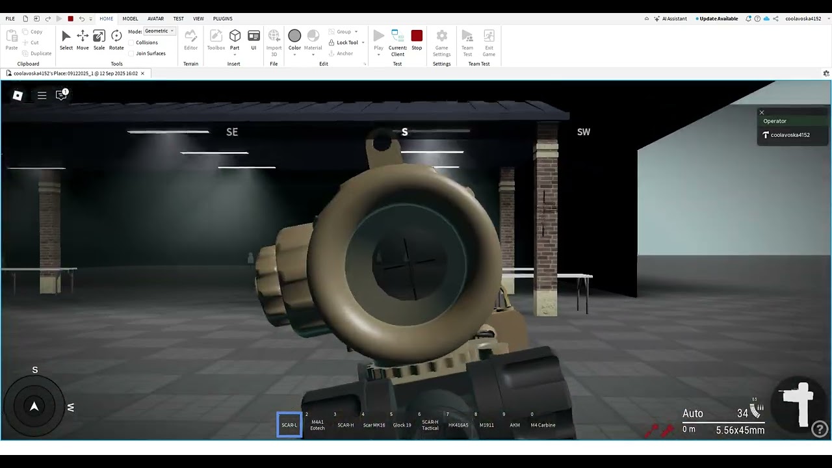
Task: Switch Current: Client view
Action: (x=397, y=43)
